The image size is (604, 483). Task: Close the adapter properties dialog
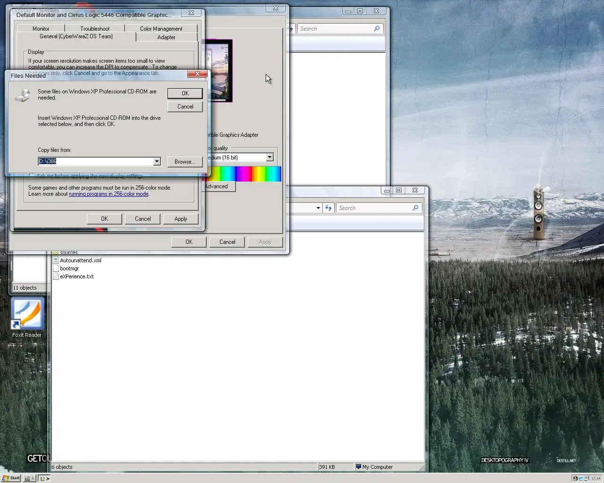191,13
